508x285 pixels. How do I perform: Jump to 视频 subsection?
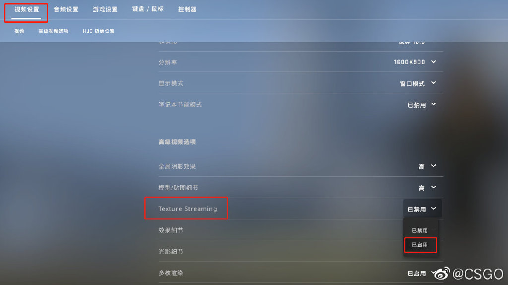(x=19, y=31)
